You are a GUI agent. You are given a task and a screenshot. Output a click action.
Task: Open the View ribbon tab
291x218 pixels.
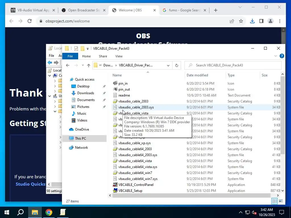(x=119, y=56)
